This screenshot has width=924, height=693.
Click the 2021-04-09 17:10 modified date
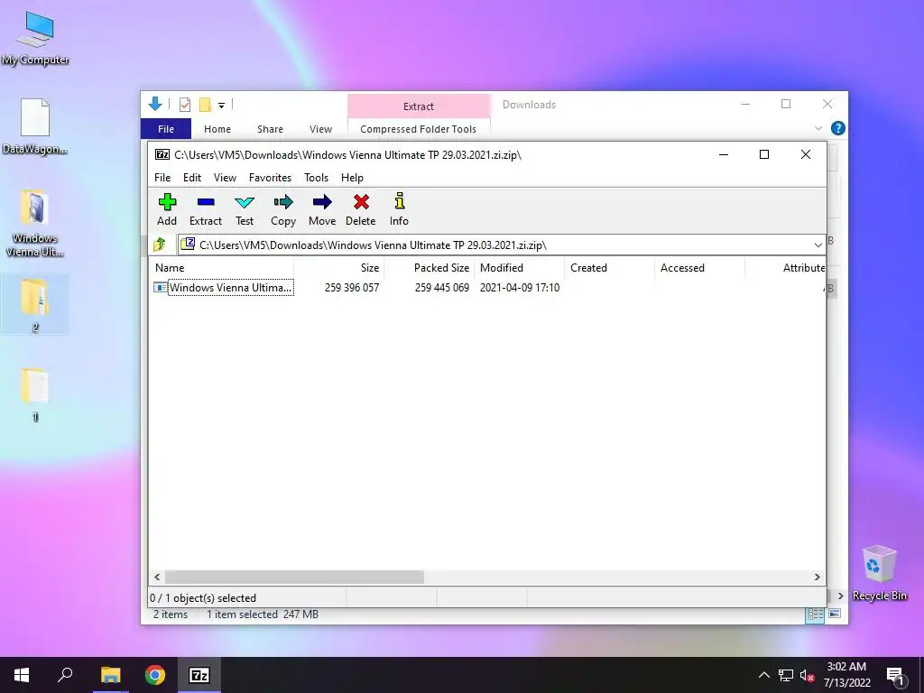520,288
